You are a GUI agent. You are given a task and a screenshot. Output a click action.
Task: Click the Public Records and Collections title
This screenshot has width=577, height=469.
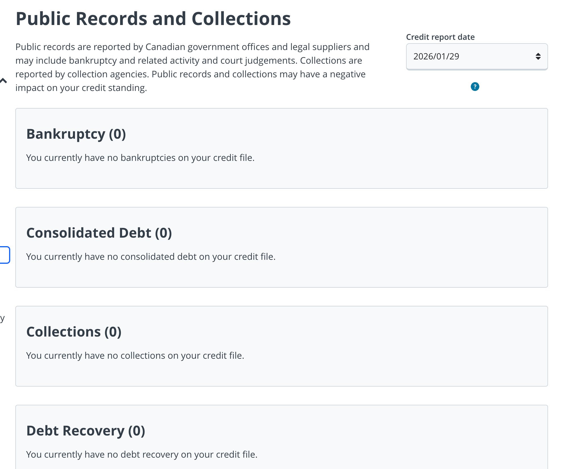[x=153, y=19]
